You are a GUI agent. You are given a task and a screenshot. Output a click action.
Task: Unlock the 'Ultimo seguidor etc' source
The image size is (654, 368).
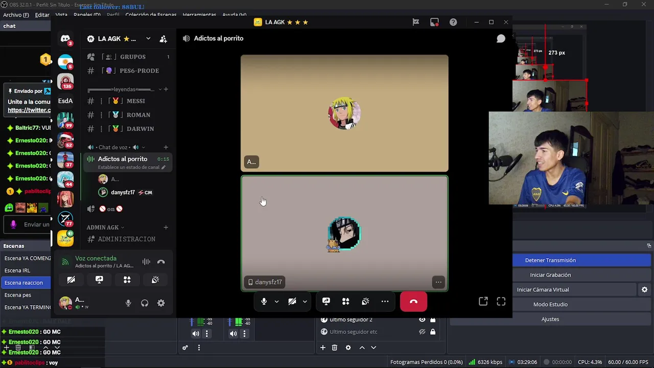coord(433,332)
